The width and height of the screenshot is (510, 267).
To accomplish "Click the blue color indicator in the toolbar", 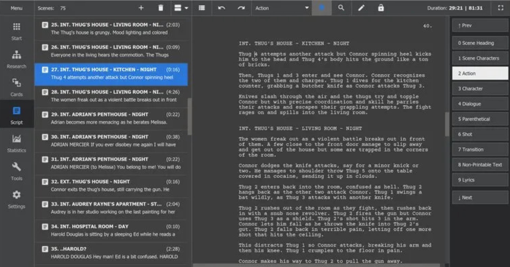I will [x=322, y=8].
